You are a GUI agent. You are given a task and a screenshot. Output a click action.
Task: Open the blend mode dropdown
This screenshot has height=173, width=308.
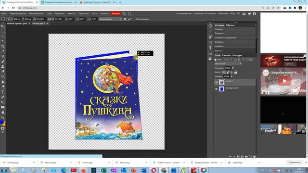pyautogui.click(x=228, y=64)
